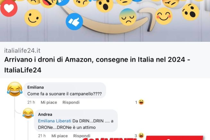Viewport: 210px width, 140px height.
Task: View haha reactions on Emiliana's comment
Action: point(140,102)
